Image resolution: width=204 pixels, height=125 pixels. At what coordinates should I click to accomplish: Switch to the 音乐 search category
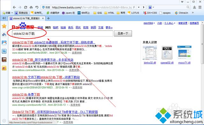pos(71,28)
